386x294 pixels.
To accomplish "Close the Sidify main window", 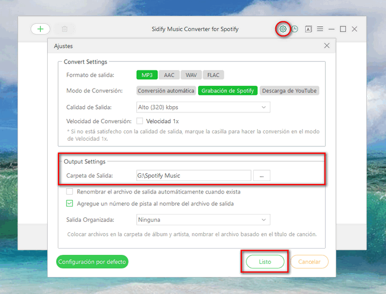I will (x=354, y=29).
